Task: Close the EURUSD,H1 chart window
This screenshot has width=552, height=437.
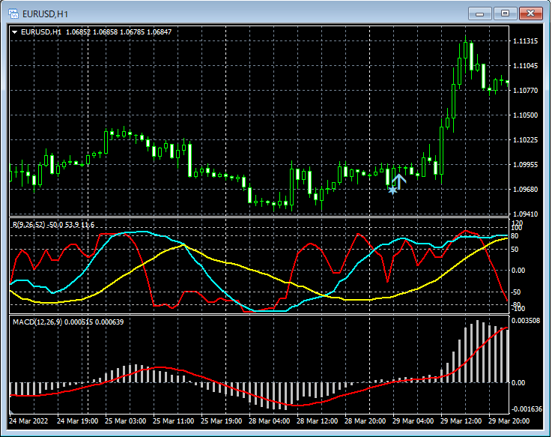Action: tap(530, 13)
